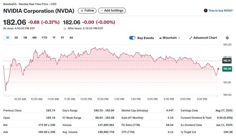Open chart settings gear icon

coord(227,38)
